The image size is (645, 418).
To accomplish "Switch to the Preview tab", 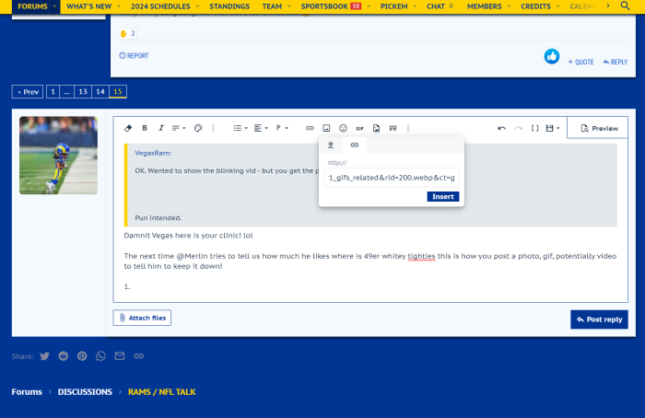I will [597, 128].
